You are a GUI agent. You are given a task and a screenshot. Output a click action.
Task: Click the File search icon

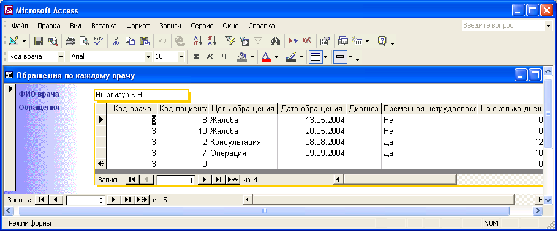pyautogui.click(x=53, y=41)
